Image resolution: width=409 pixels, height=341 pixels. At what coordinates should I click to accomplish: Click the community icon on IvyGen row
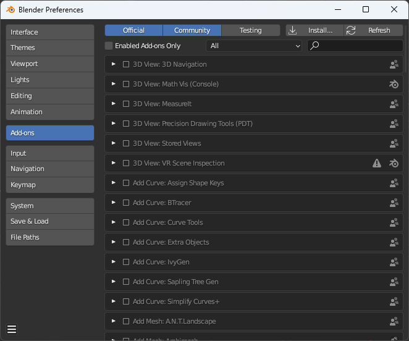coord(394,262)
